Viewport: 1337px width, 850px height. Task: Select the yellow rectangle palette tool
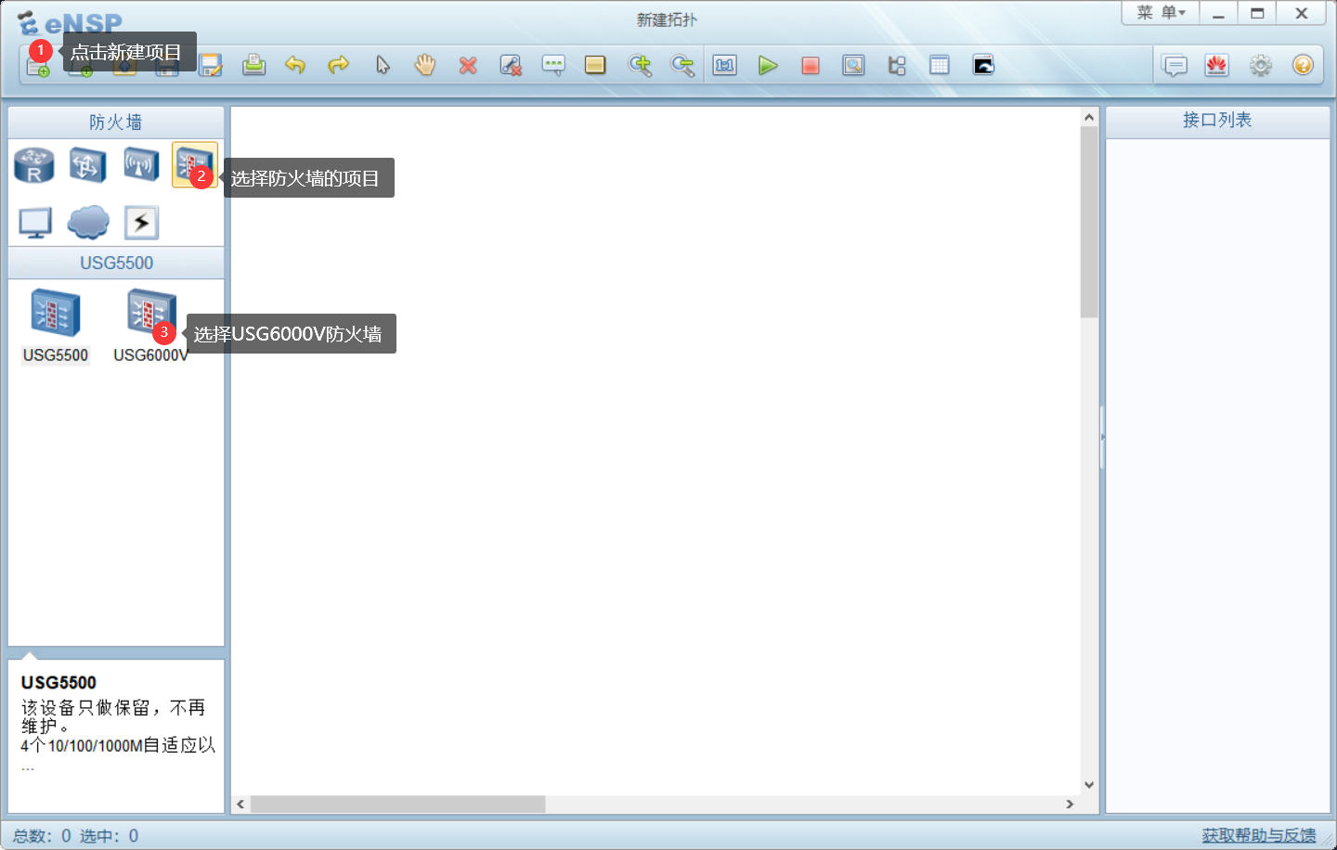tap(595, 65)
